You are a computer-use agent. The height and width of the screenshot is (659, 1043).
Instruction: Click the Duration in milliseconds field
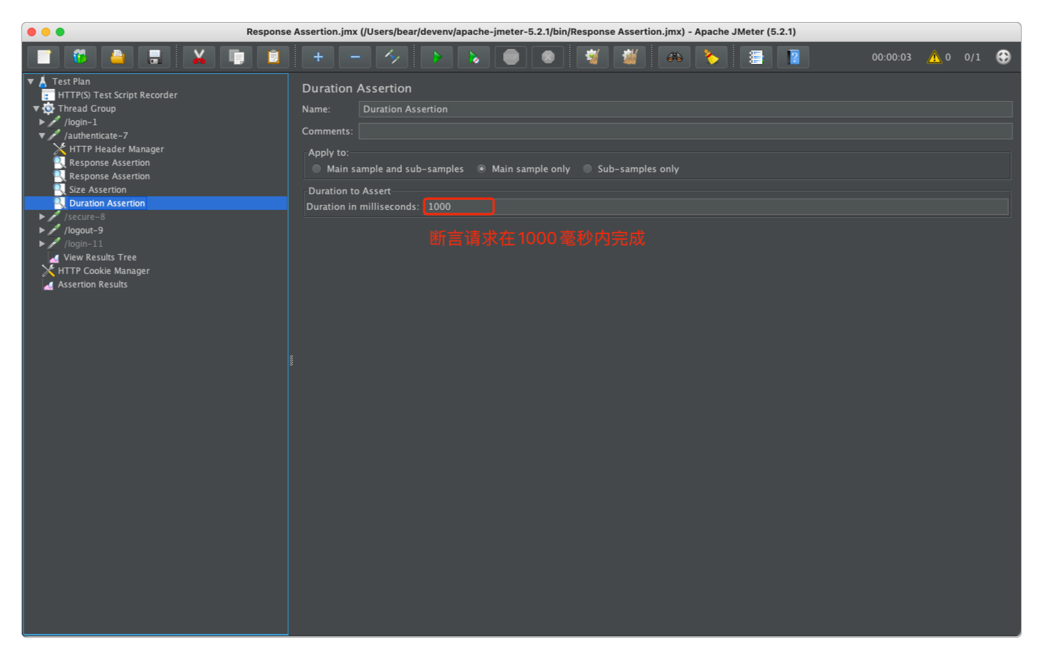click(x=715, y=206)
